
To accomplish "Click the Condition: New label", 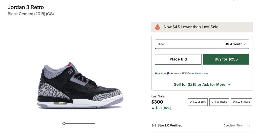I will pyautogui.click(x=233, y=125).
